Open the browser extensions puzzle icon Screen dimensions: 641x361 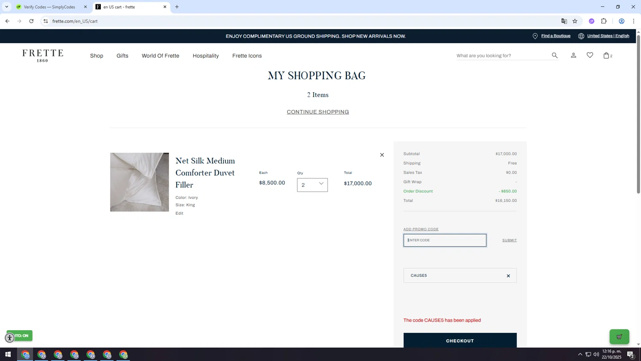tap(604, 21)
